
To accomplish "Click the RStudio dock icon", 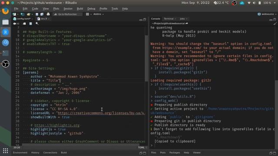I will click(6, 32).
